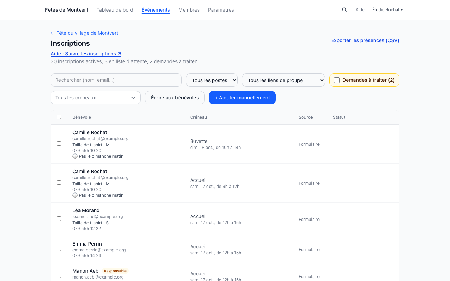The height and width of the screenshot is (281, 450).
Task: Click Taille de t-shirt : S text
Action: [90, 223]
